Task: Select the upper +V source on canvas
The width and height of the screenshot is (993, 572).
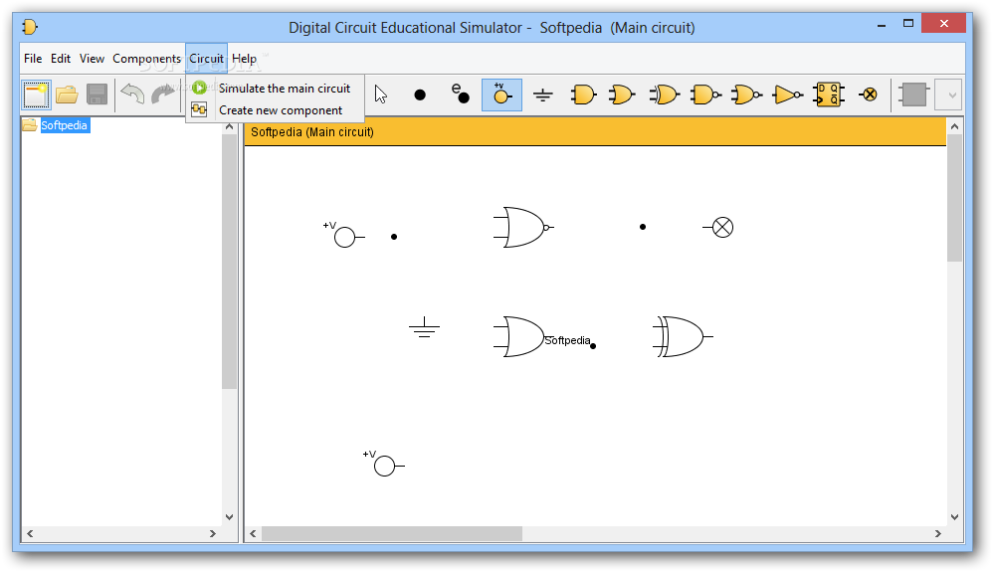Action: click(344, 235)
